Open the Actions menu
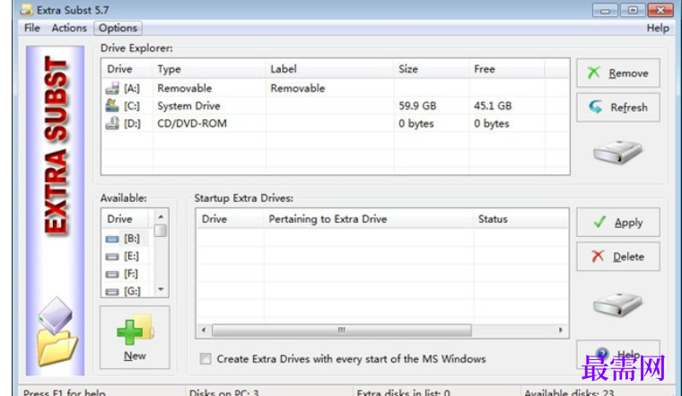The width and height of the screenshot is (682, 396). [69, 28]
